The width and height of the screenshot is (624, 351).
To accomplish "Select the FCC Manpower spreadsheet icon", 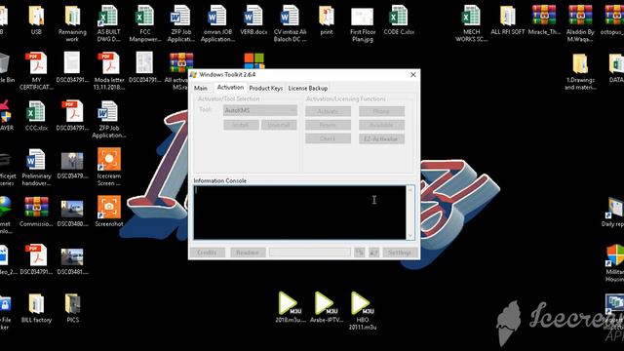I will [x=145, y=16].
